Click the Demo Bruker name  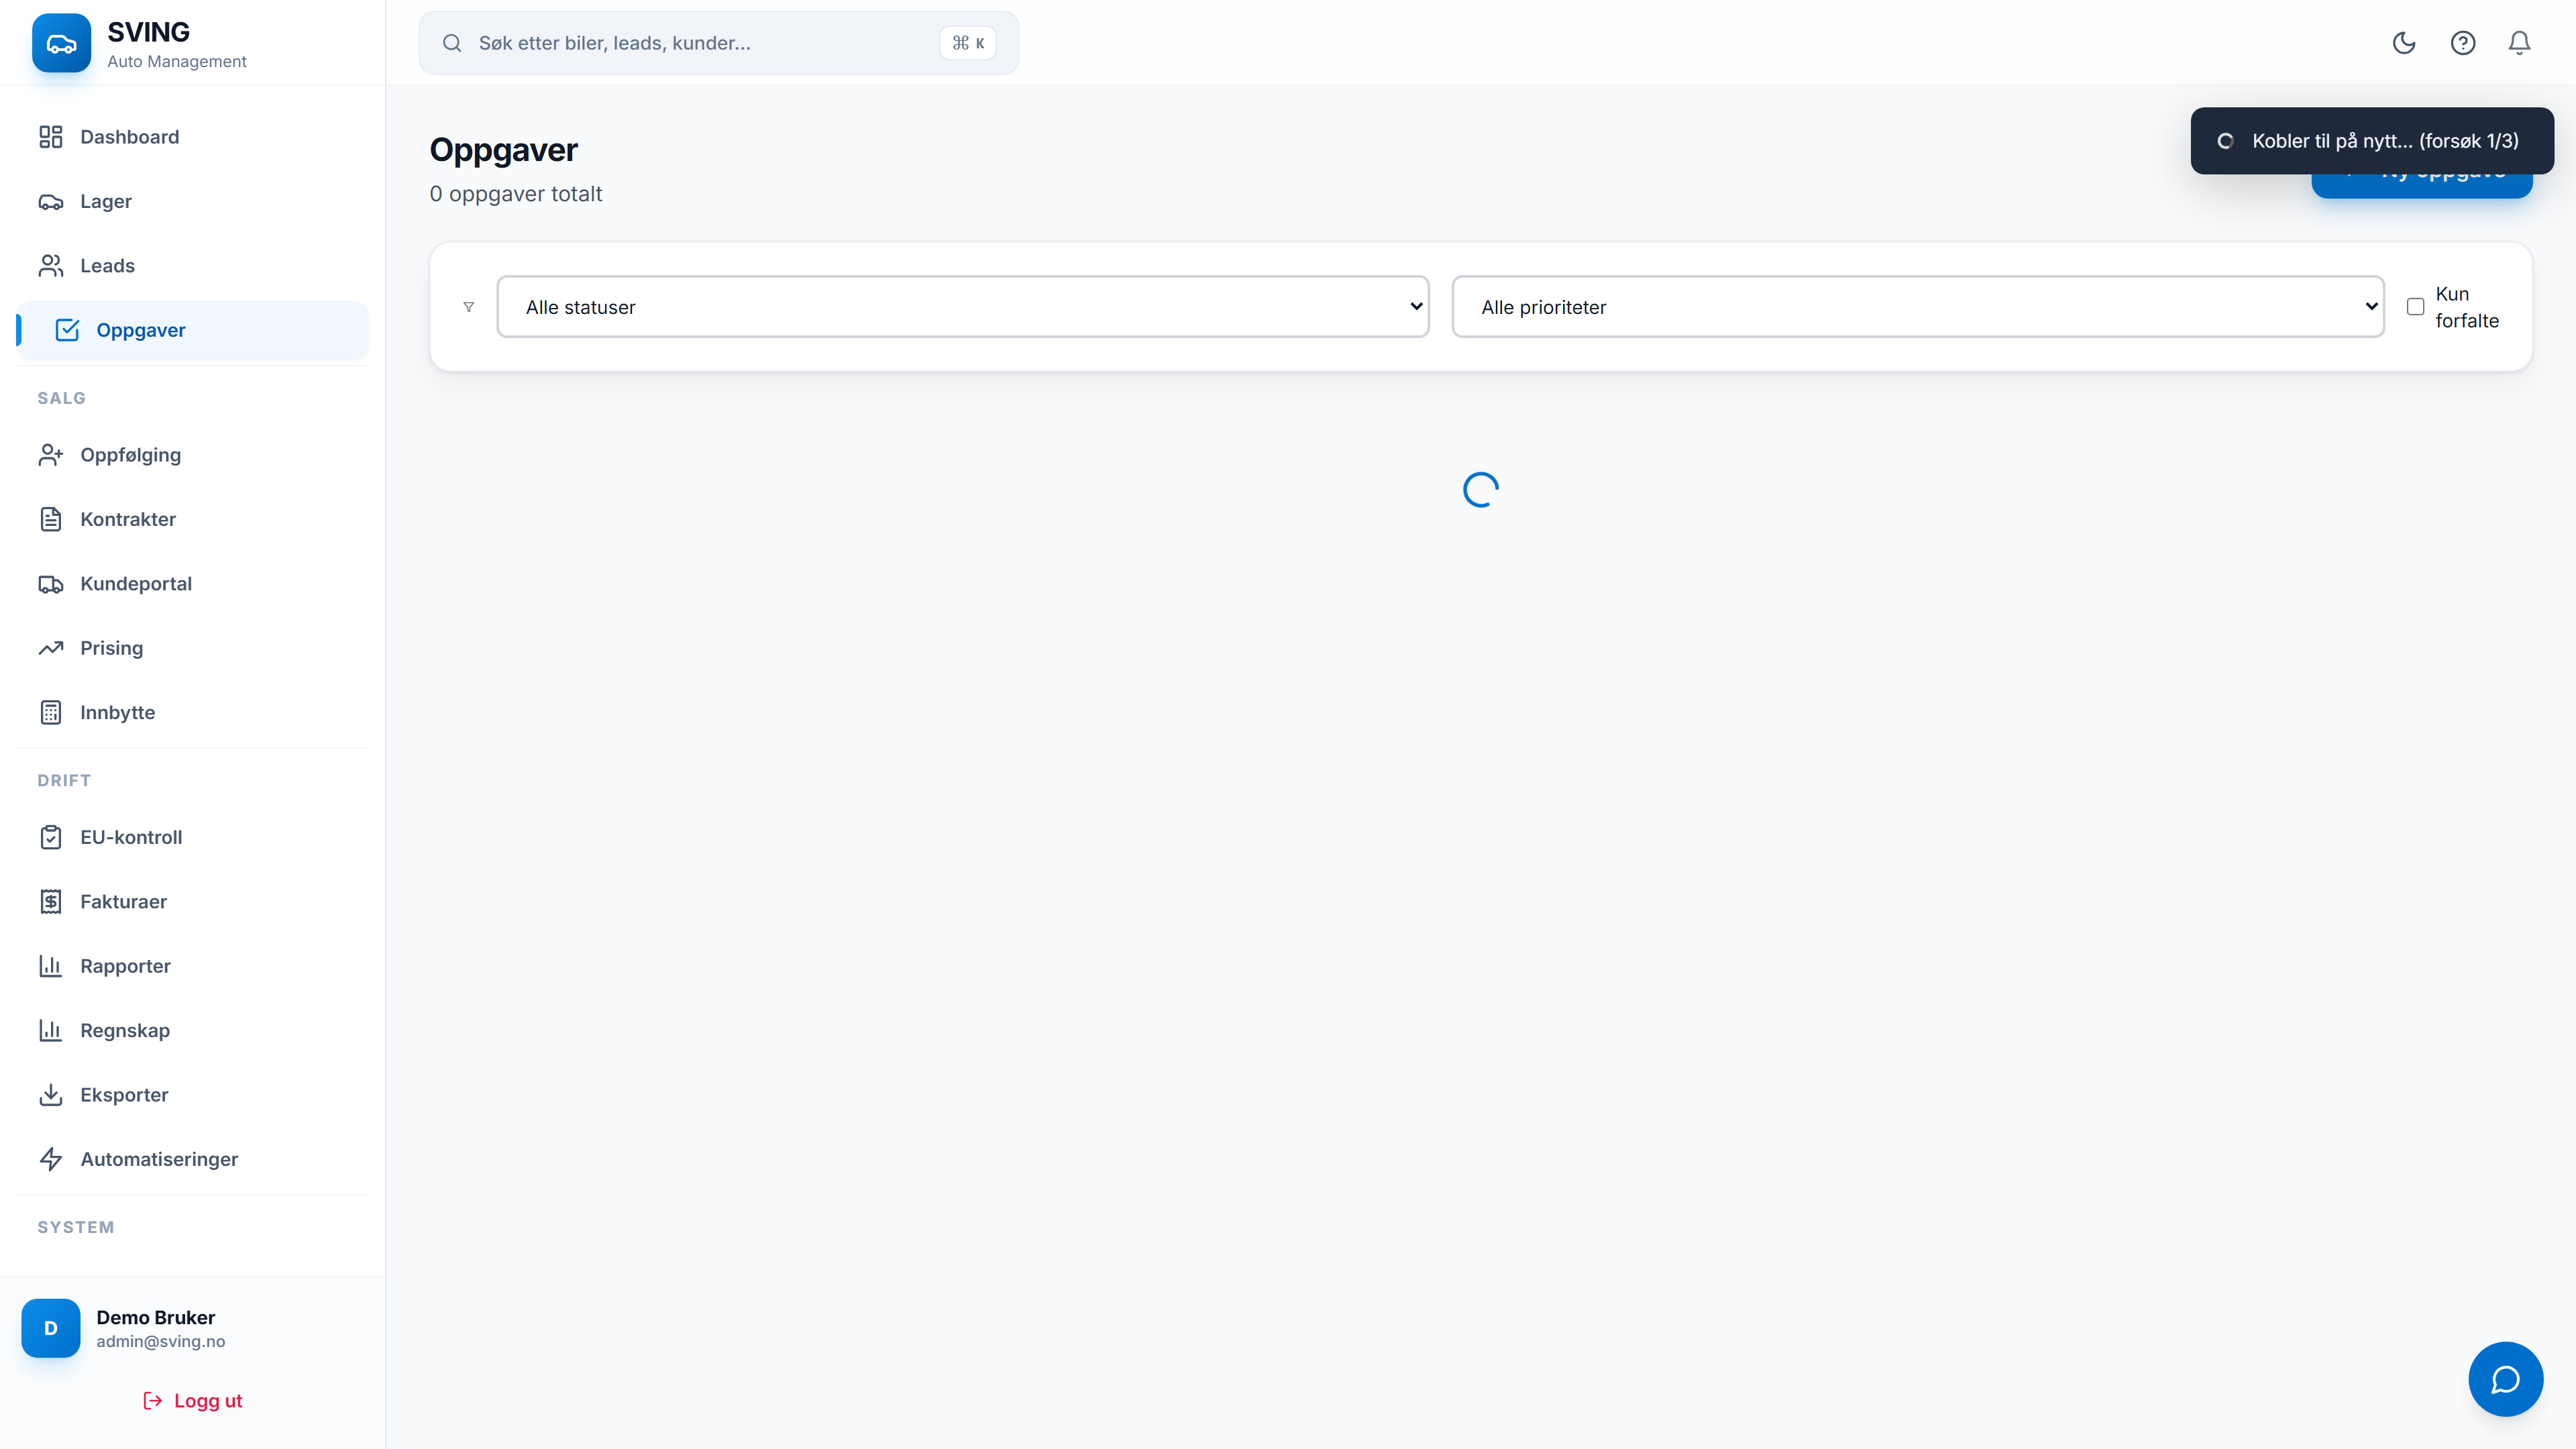(x=156, y=1318)
